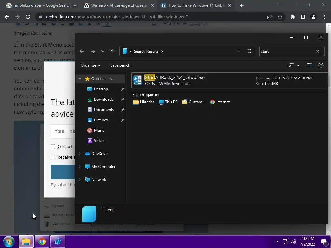The height and width of the screenshot is (248, 331).
Task: Search again on the Internet
Action: (220, 102)
